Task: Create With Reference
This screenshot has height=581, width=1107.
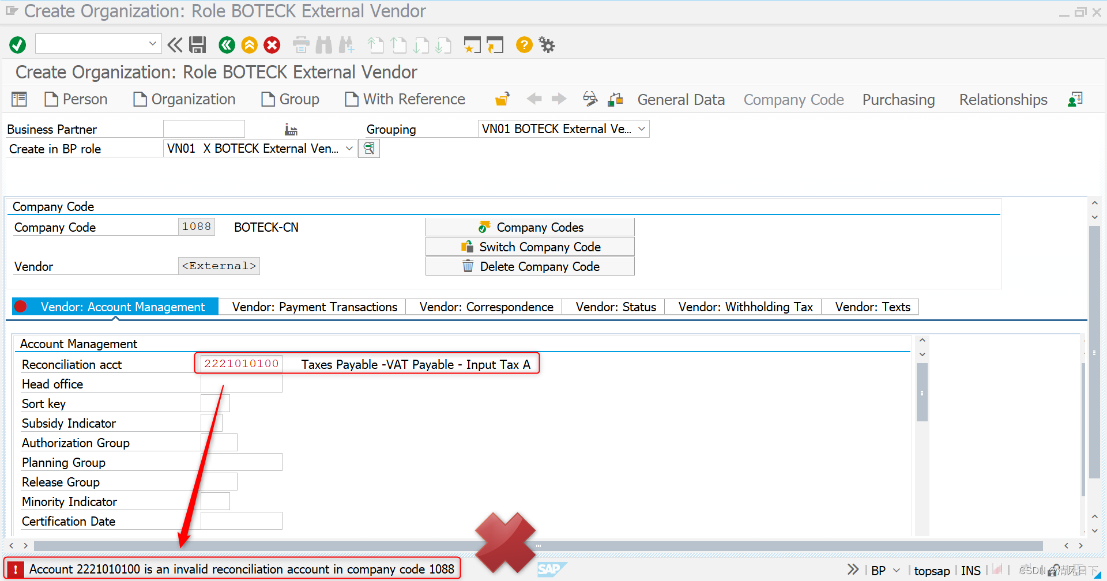Action: 405,99
